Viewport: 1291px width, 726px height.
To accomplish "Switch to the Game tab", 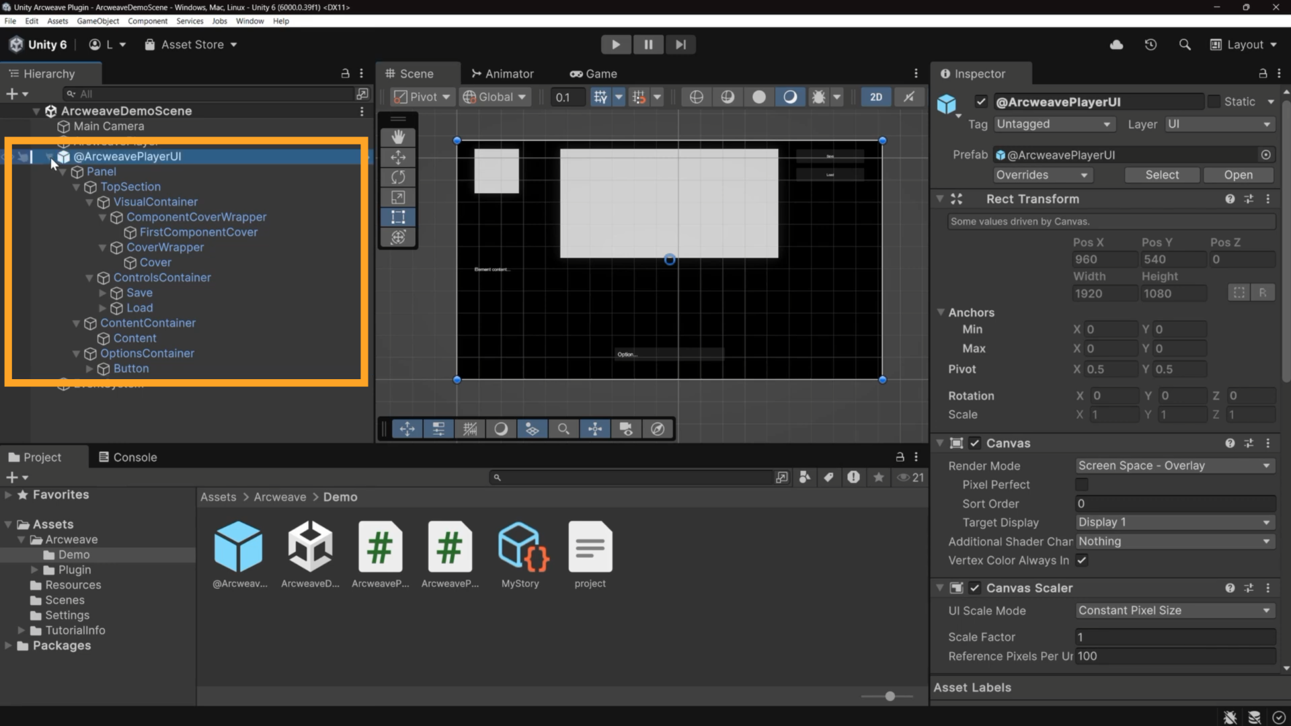I will pyautogui.click(x=593, y=74).
